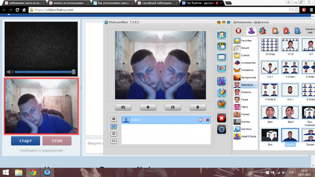
Task: Switch to the Чат Рулетка browser tab
Action: click(x=199, y=3)
